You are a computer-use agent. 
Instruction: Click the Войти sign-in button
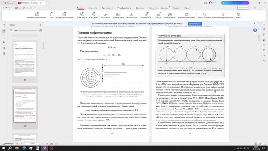pyautogui.click(x=213, y=3)
